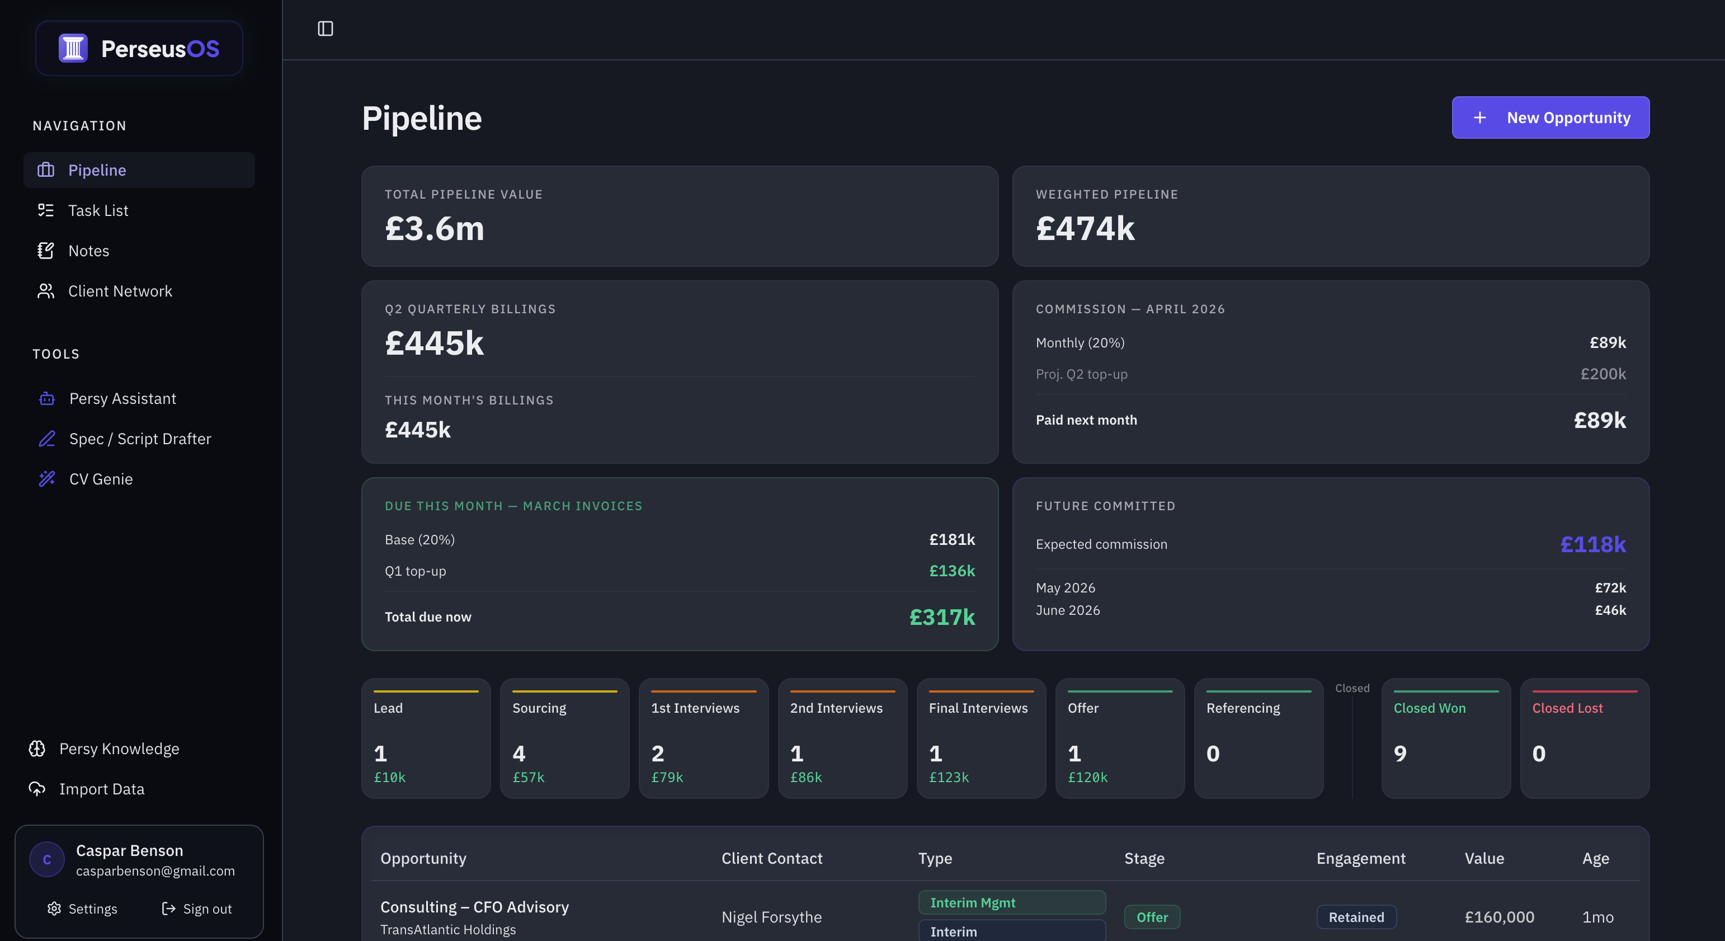1725x941 pixels.
Task: Click the PerseusOS logo icon
Action: (x=73, y=48)
